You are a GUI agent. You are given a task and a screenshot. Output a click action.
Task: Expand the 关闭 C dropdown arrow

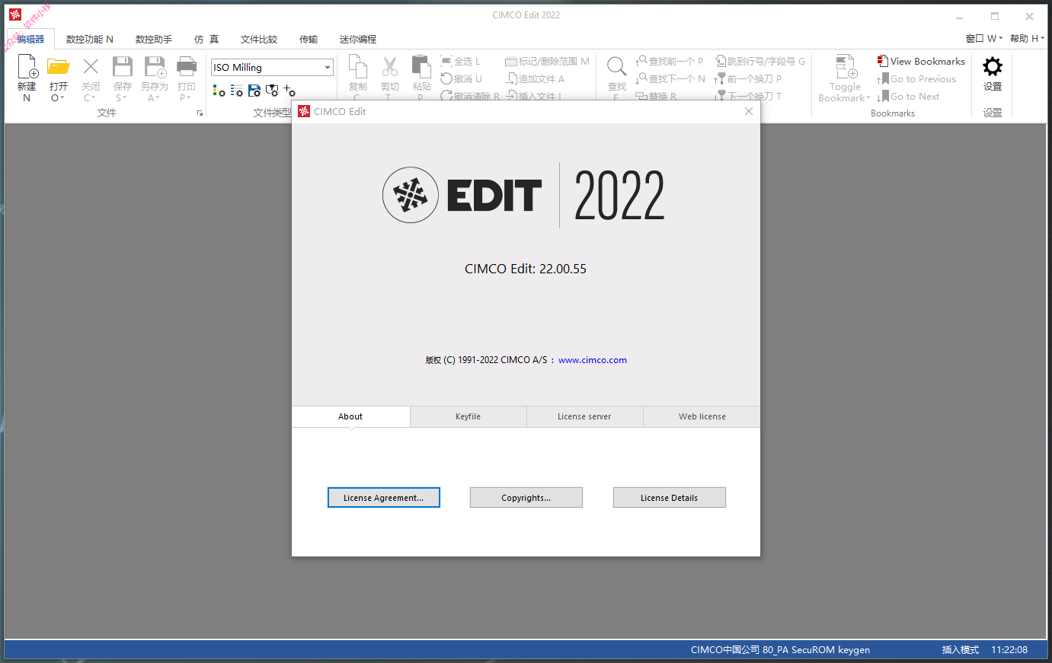tap(94, 98)
